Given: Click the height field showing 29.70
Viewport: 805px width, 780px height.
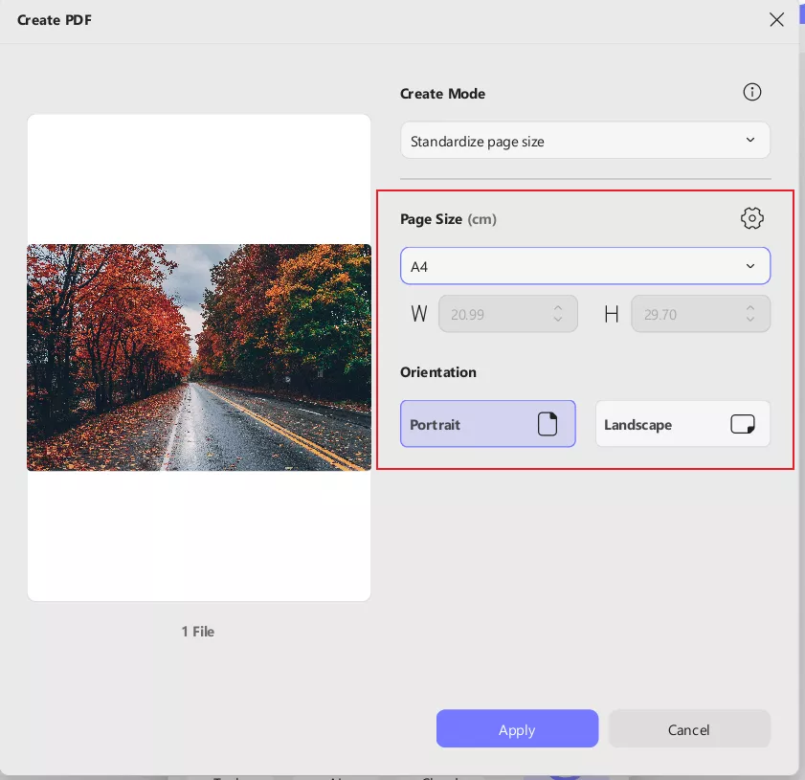Looking at the screenshot, I should (x=684, y=314).
